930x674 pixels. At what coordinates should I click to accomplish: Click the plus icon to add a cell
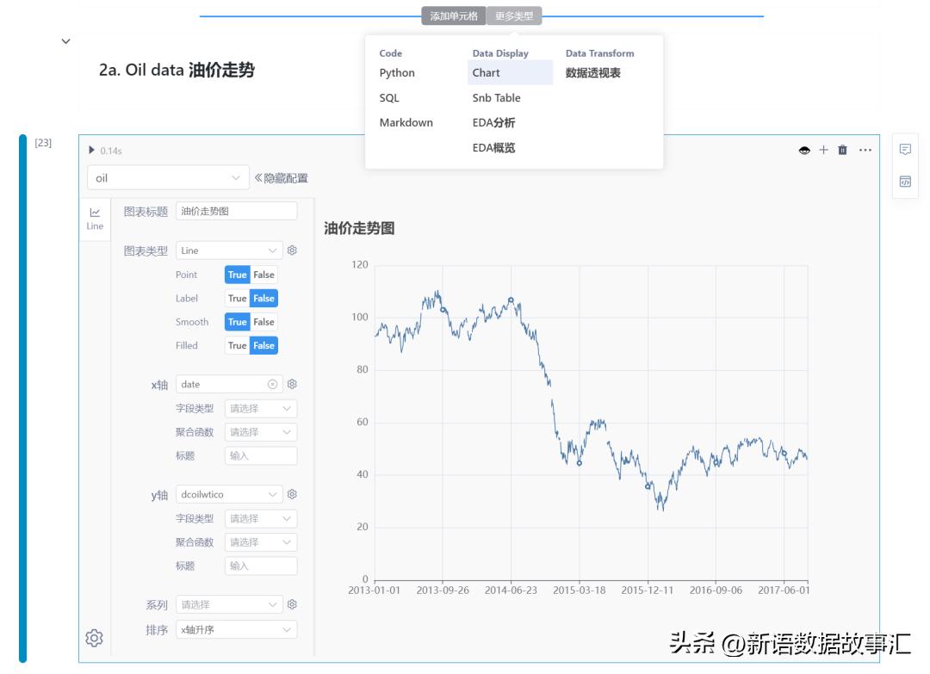821,149
